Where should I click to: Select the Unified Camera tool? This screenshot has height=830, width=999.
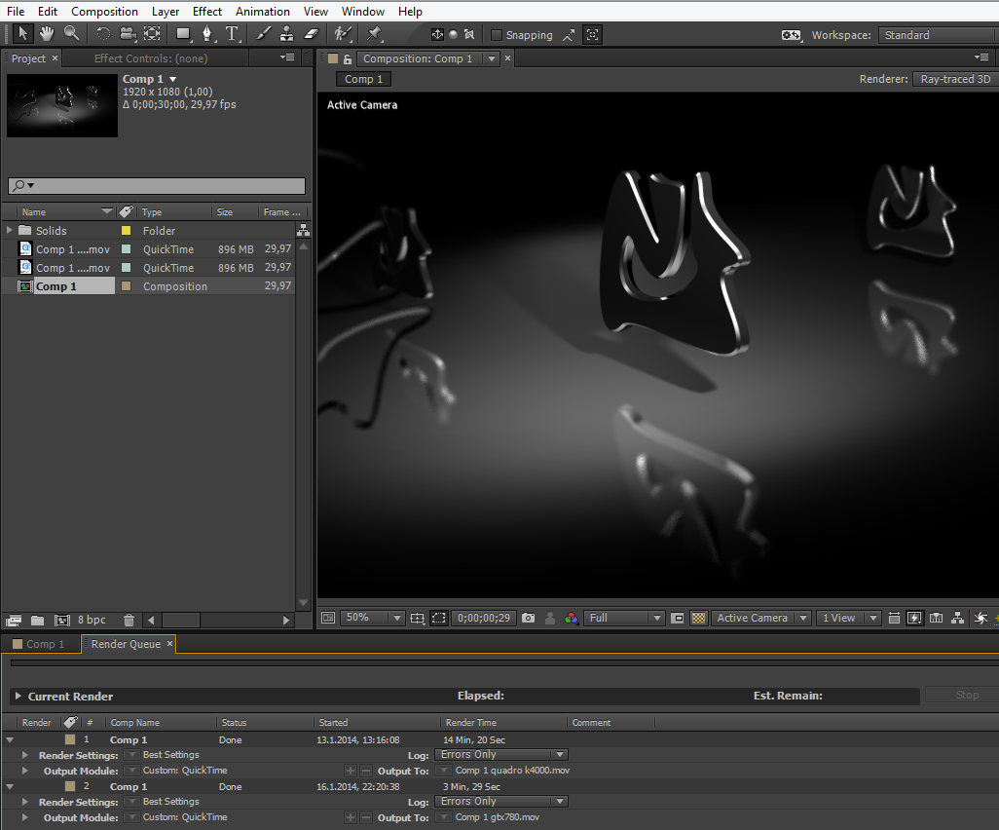coord(129,34)
